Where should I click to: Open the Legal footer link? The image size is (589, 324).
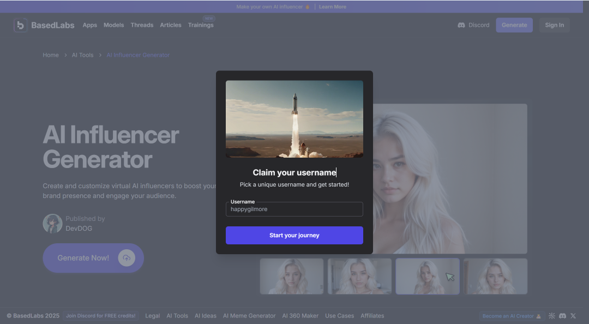tap(153, 316)
